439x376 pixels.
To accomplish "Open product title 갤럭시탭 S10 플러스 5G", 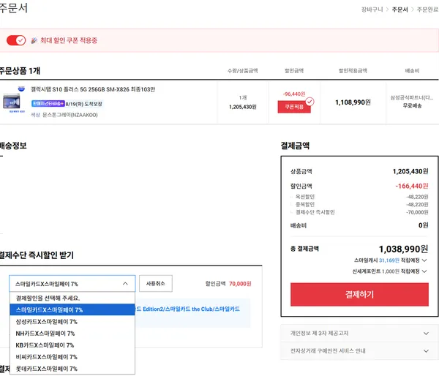I will 93,89.
